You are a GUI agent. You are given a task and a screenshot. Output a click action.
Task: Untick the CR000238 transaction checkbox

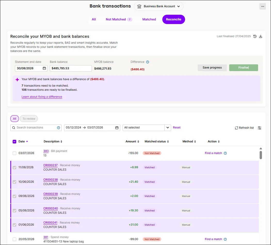pyautogui.click(x=14, y=182)
